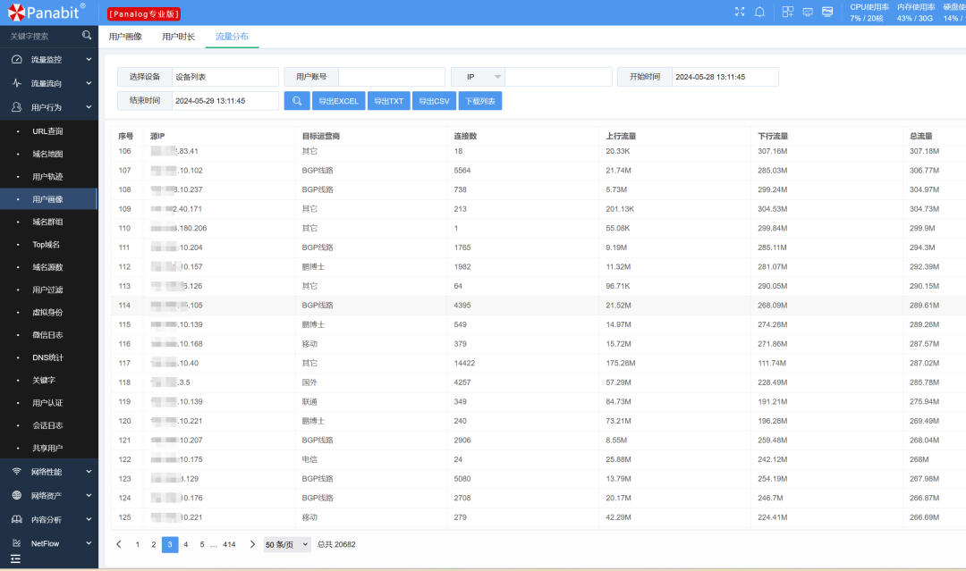Jump to last page 414
Viewport: 966px width, 571px height.
pos(229,544)
